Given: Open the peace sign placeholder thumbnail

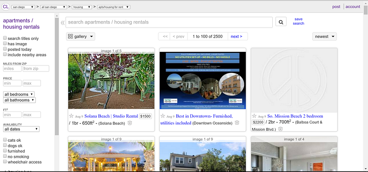Looking at the screenshot, I should coord(294,80).
